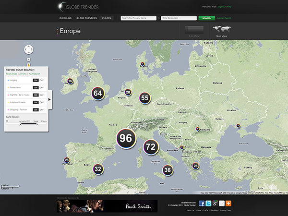The image size is (288, 216).
Task: Toggle Shopping / Fashion filter switch
Action: coord(38,110)
